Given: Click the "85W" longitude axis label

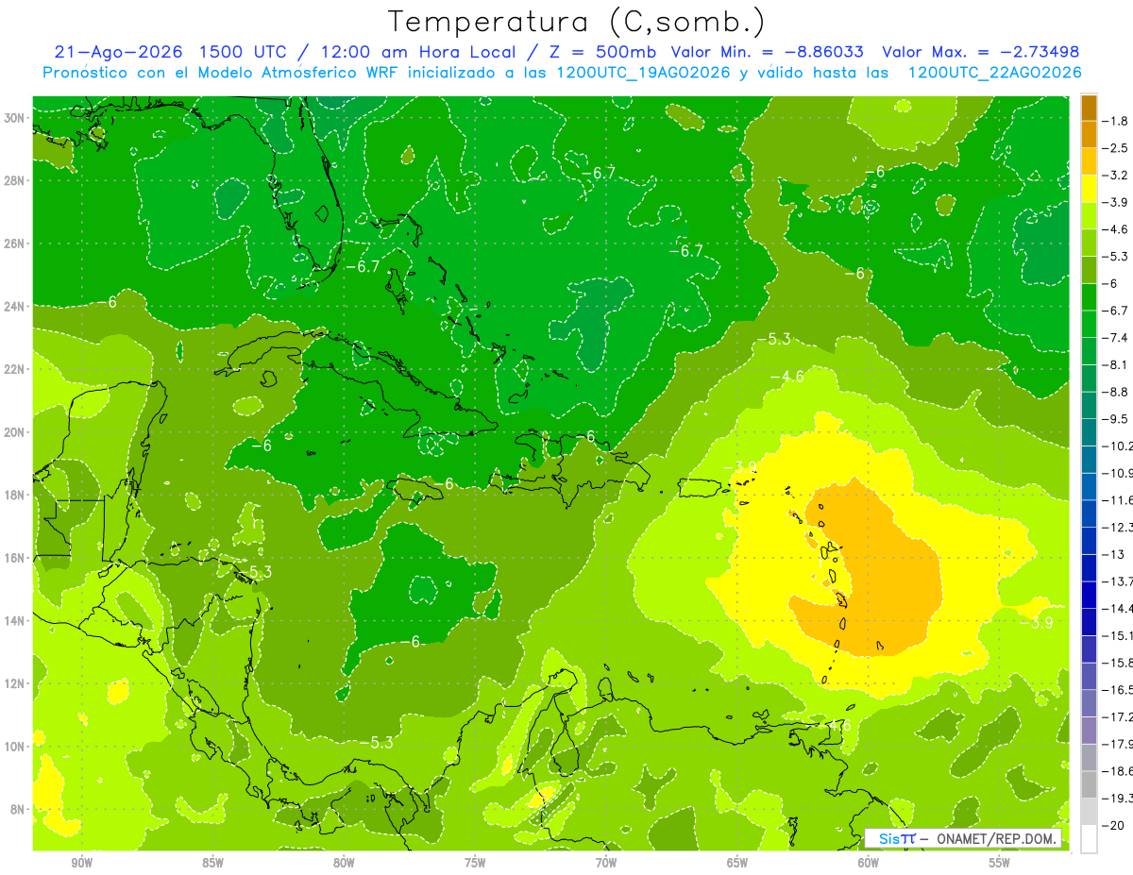Looking at the screenshot, I should 212,863.
